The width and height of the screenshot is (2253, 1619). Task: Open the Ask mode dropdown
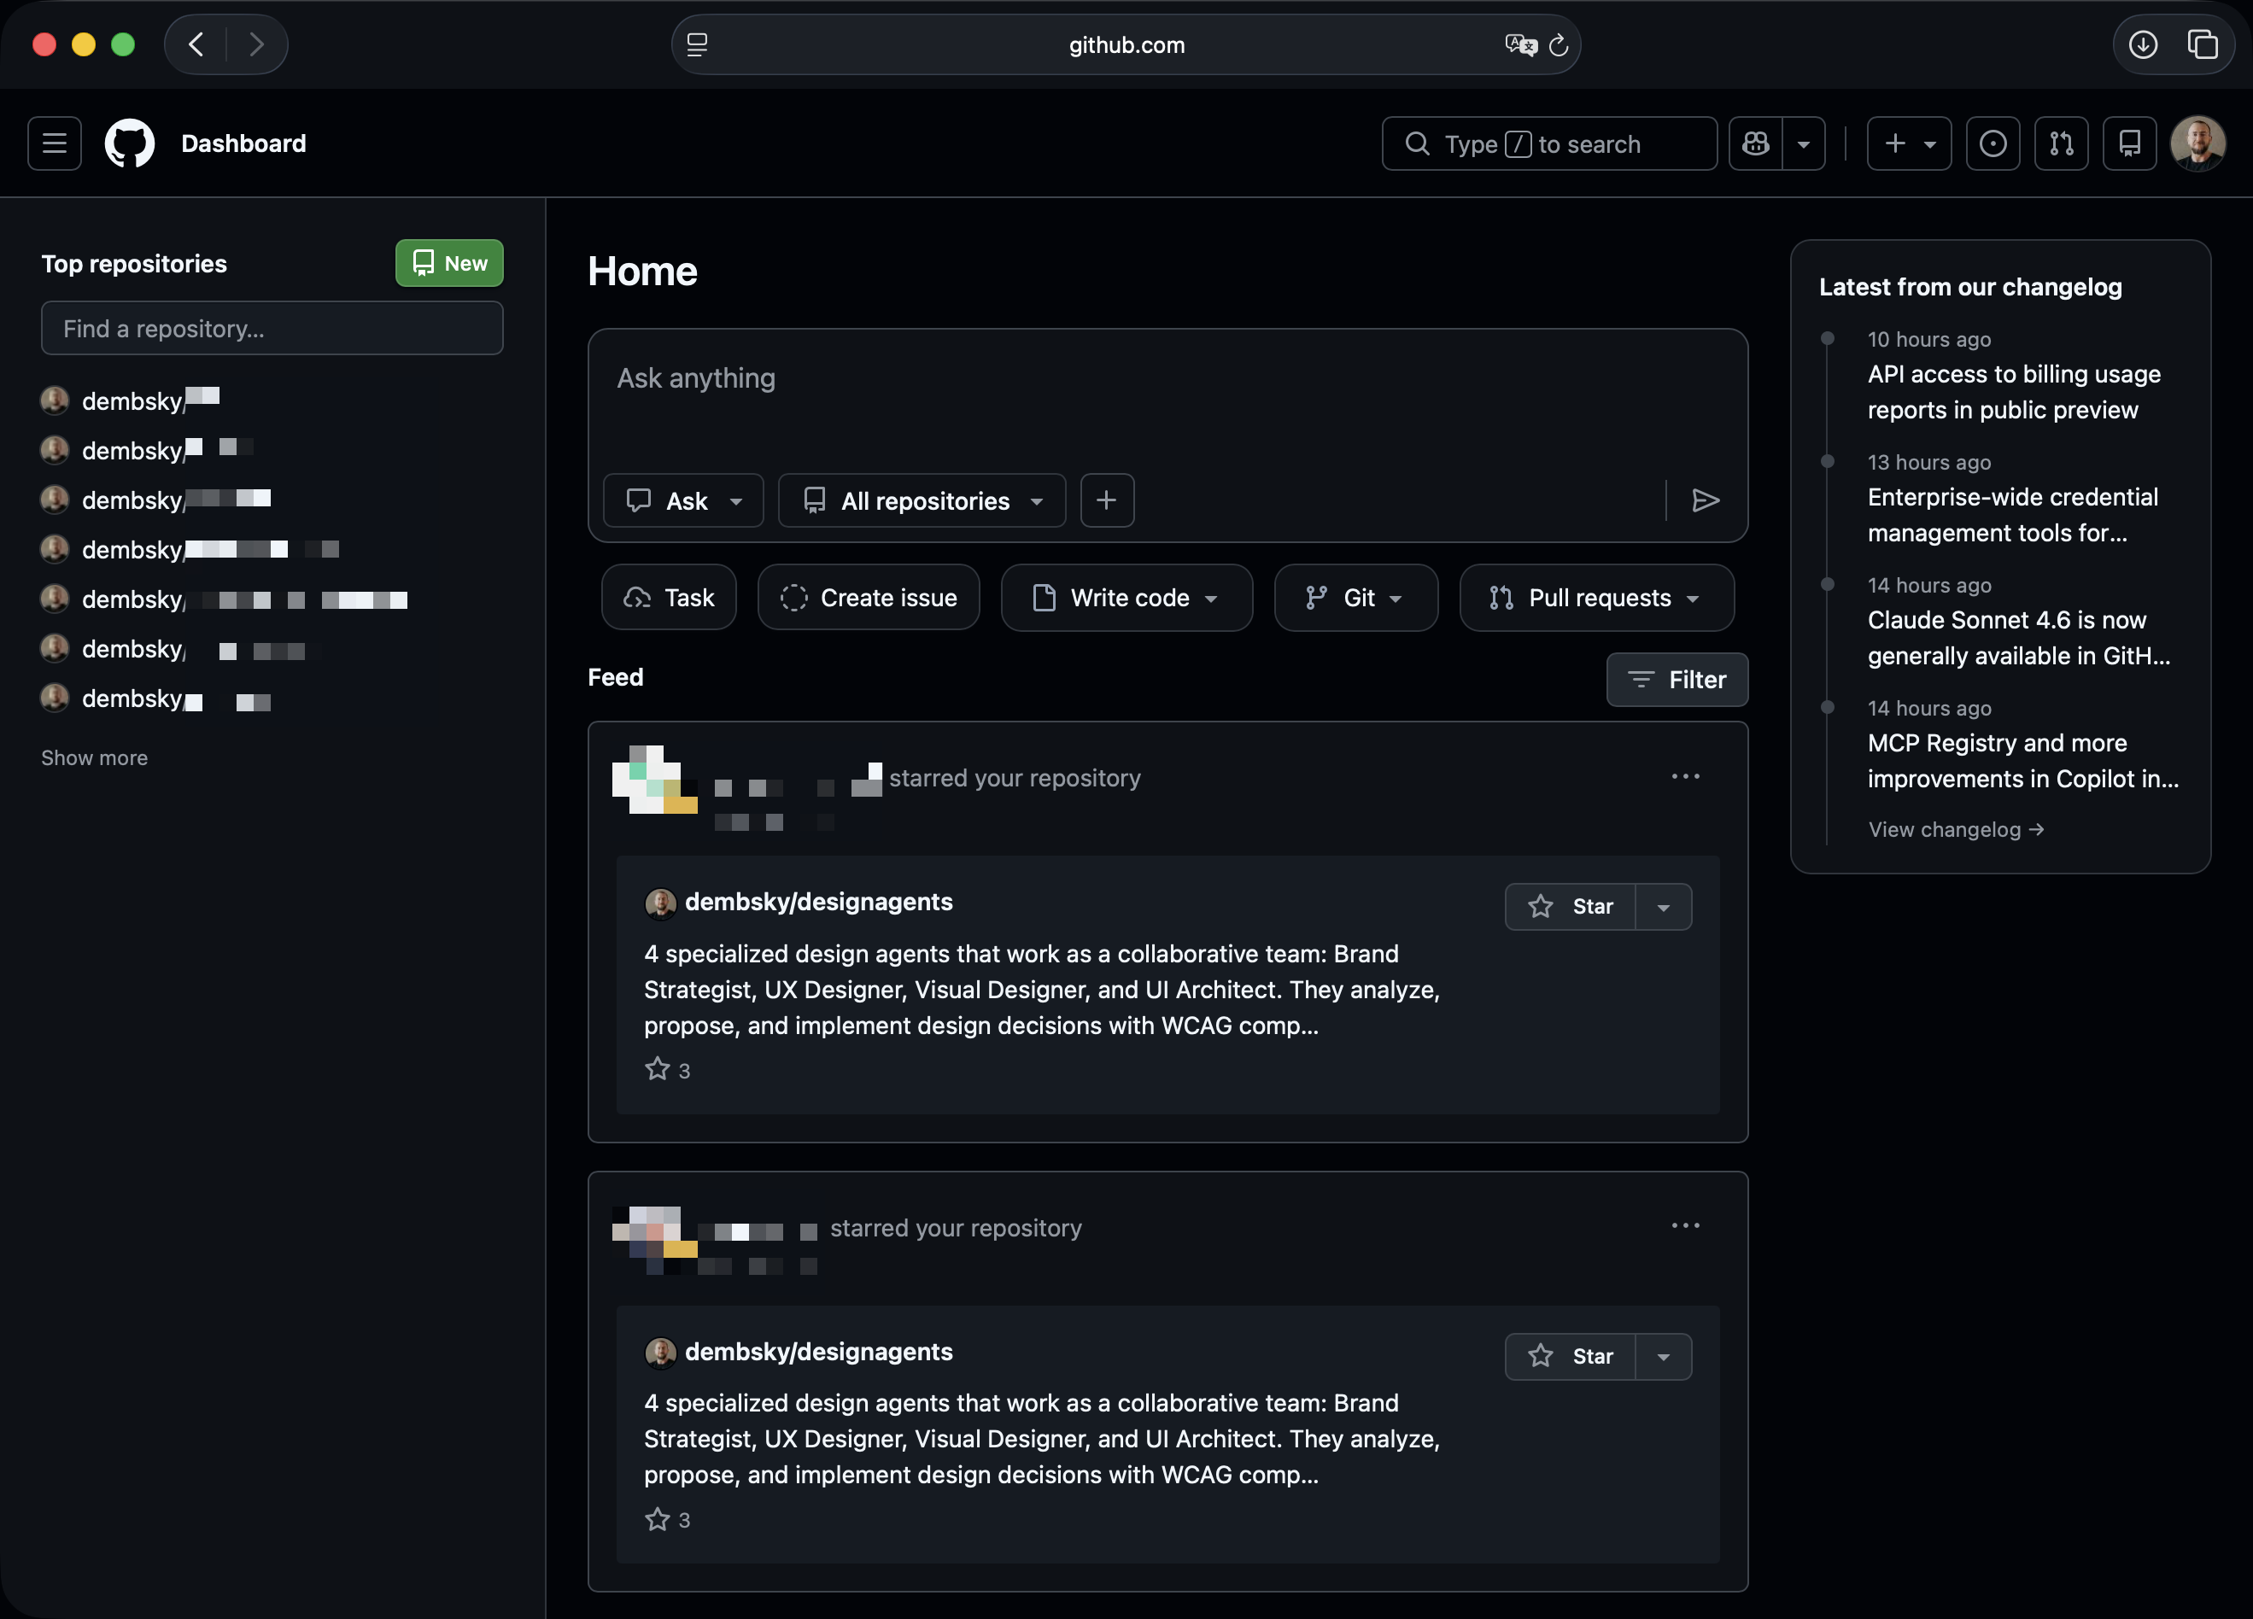(x=683, y=500)
